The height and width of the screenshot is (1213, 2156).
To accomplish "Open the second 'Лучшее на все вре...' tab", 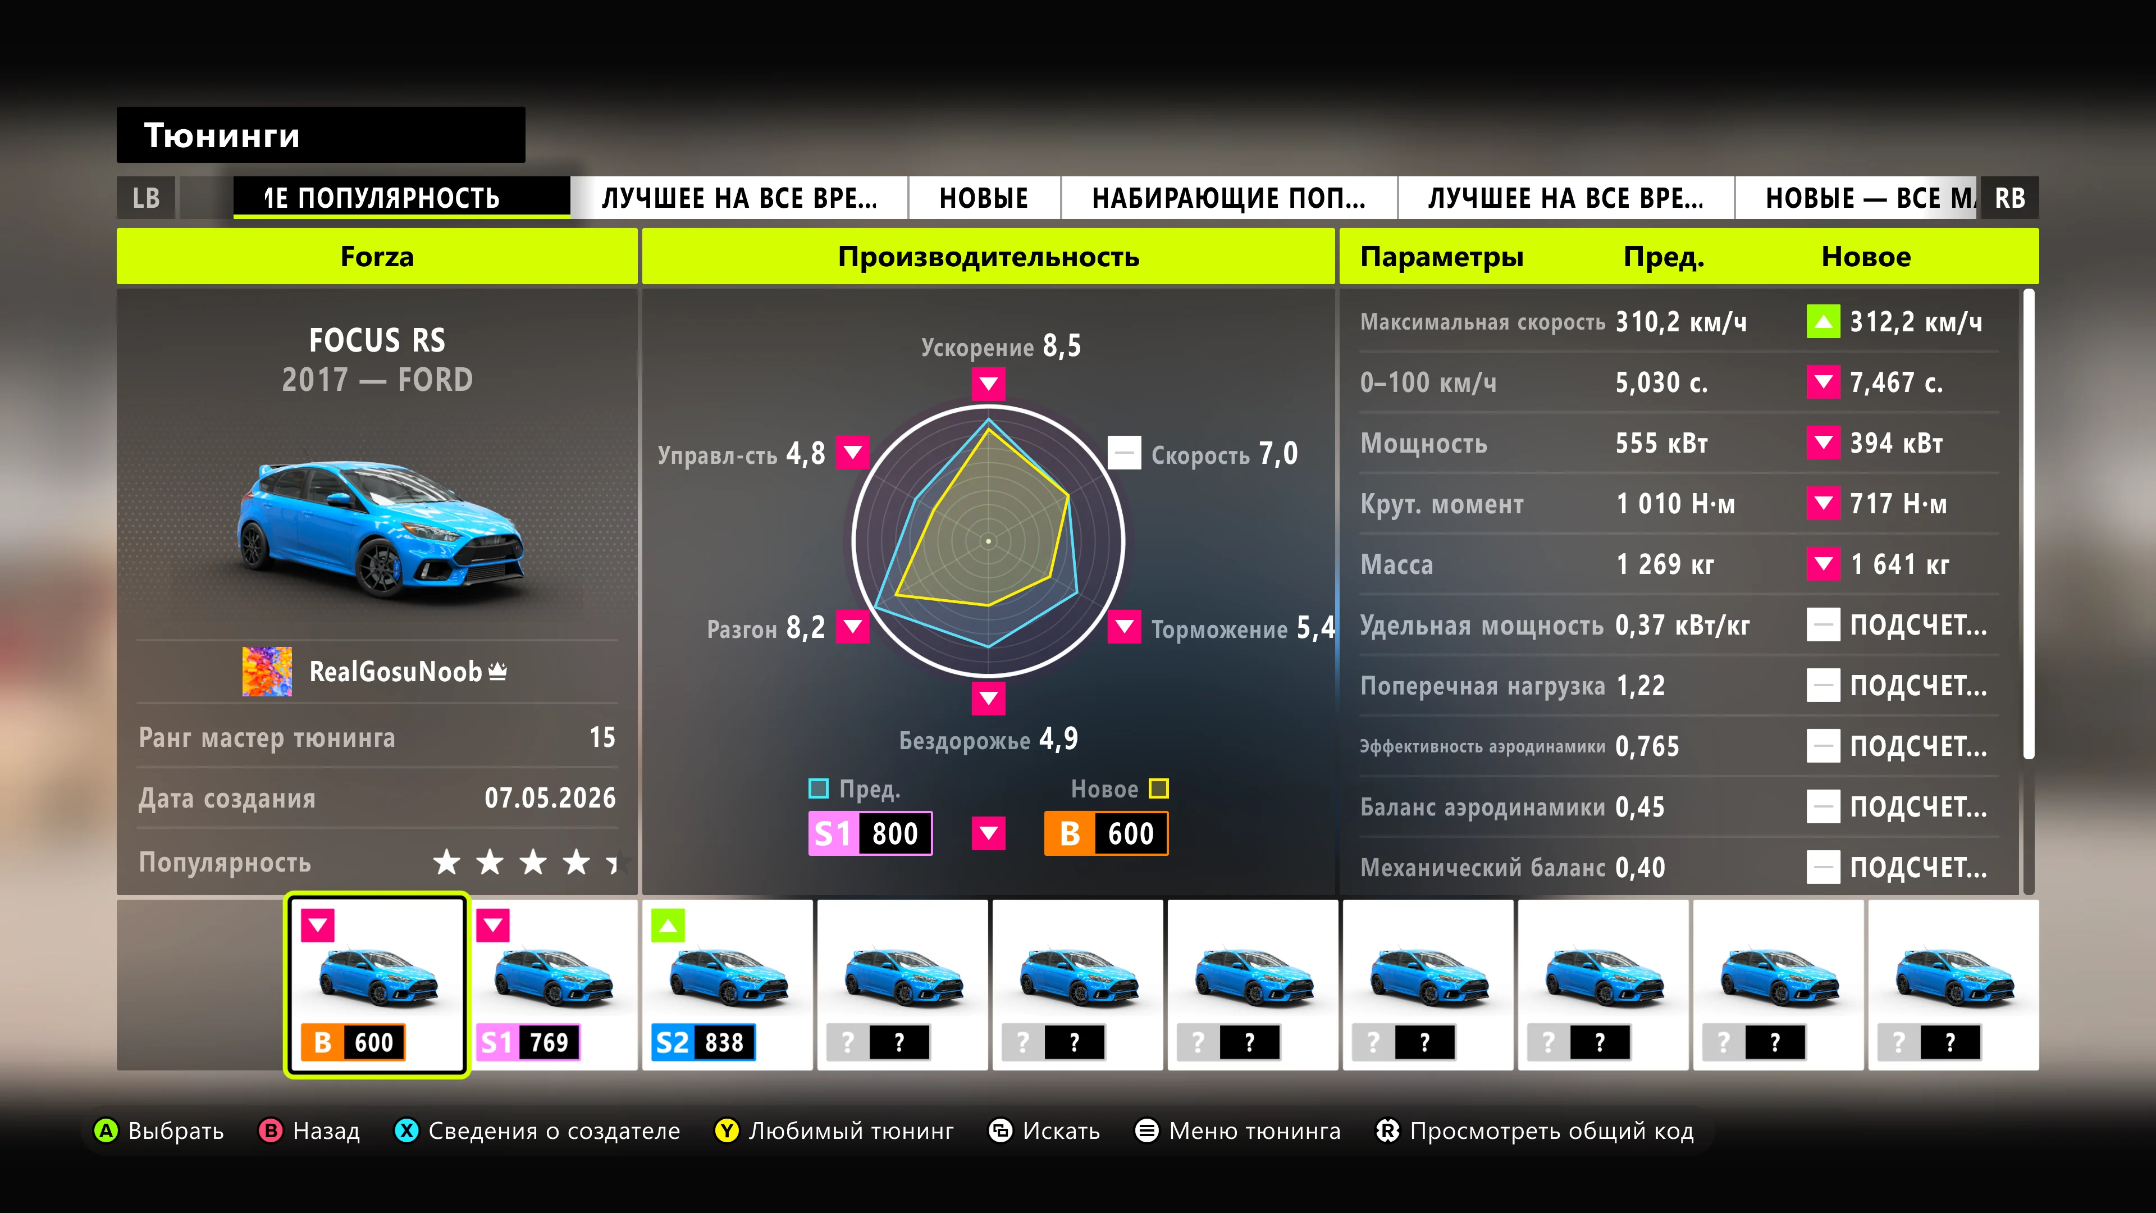I will pos(1566,198).
